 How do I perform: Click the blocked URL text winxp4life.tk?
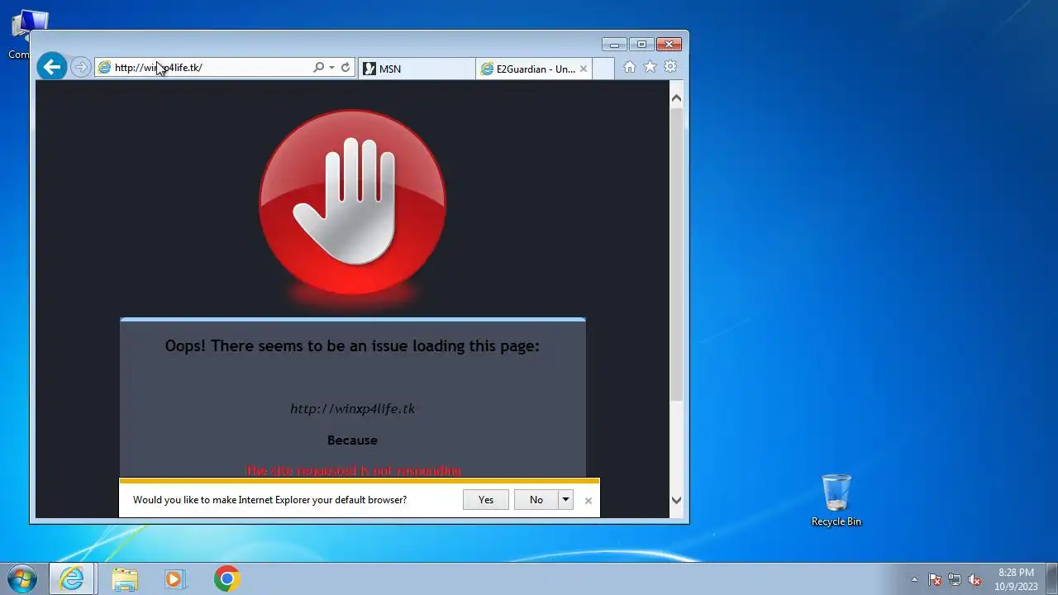coord(352,408)
